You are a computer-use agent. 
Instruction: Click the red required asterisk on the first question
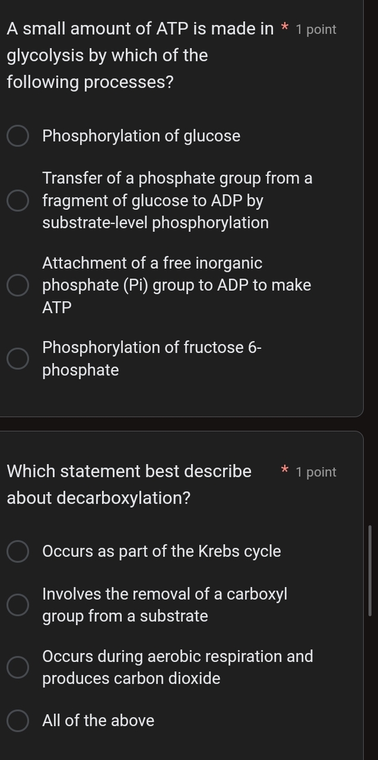(284, 29)
